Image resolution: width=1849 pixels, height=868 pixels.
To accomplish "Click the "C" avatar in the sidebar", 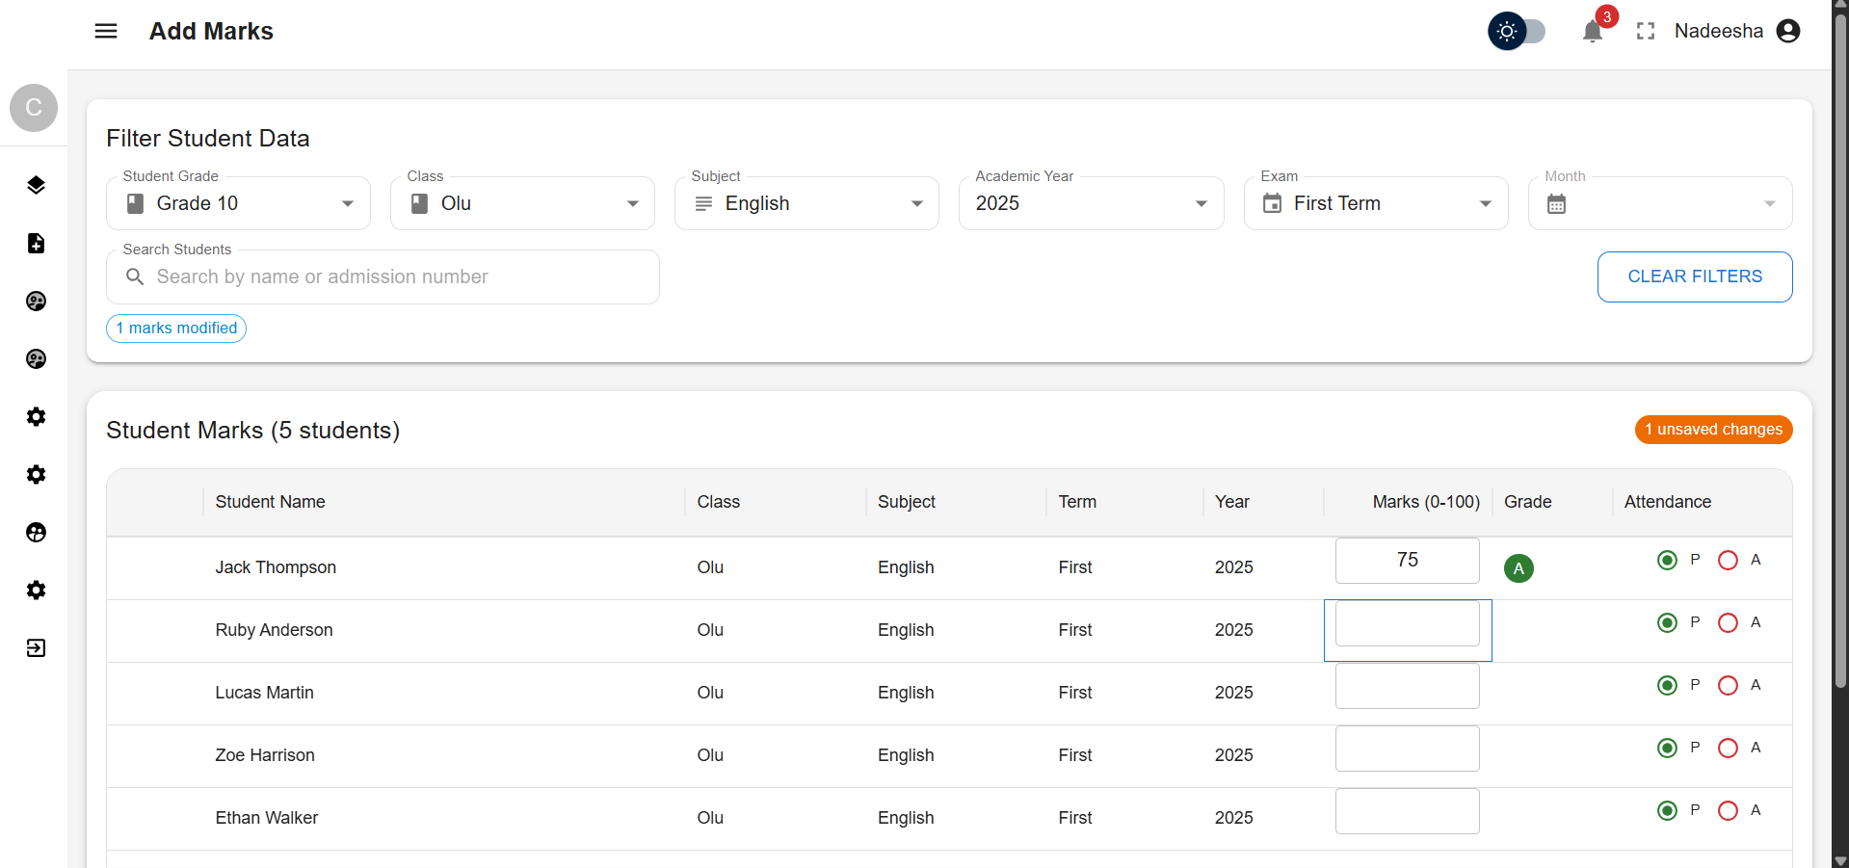I will point(34,107).
